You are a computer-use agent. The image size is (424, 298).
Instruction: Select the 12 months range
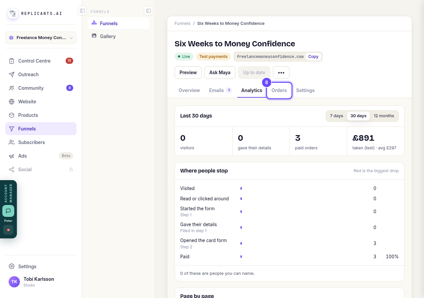(384, 116)
